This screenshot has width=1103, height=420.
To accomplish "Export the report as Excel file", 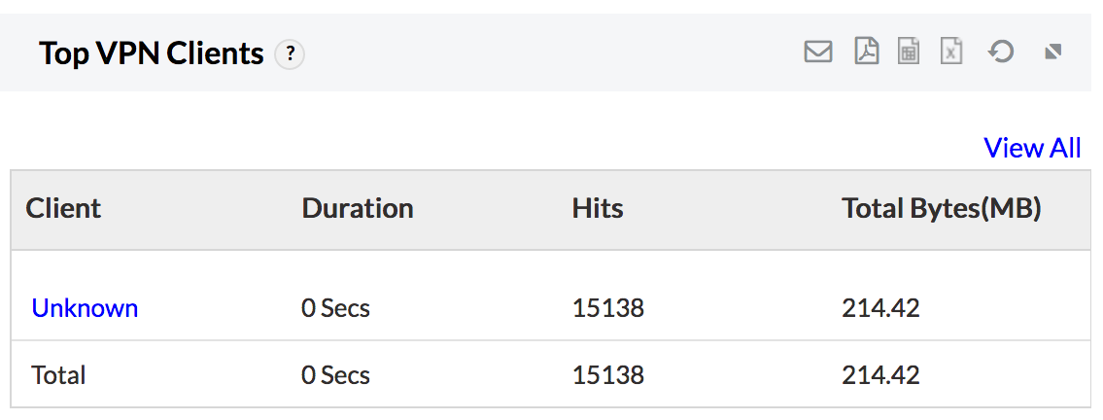I will pos(951,52).
